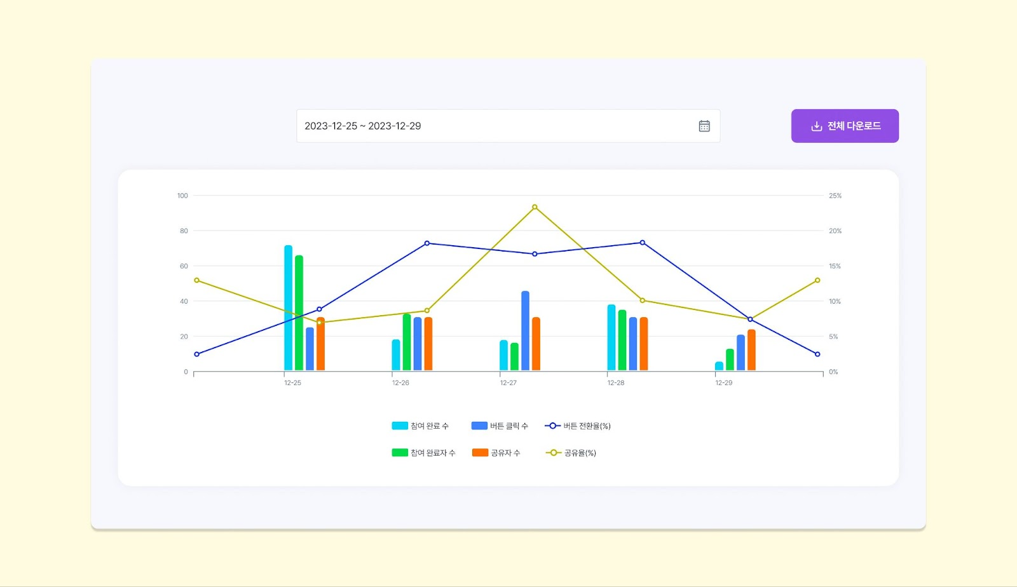Select the blue bar for 12-27

click(x=525, y=331)
